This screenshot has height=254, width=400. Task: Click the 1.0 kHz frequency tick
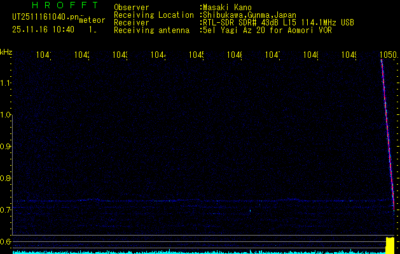tap(6, 115)
